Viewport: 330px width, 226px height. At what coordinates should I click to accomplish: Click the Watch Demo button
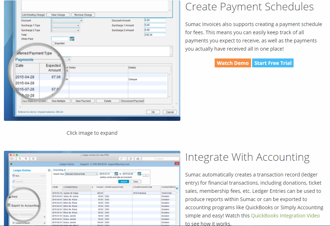(233, 63)
